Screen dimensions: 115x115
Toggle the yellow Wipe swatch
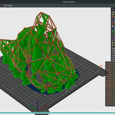pos(113,43)
